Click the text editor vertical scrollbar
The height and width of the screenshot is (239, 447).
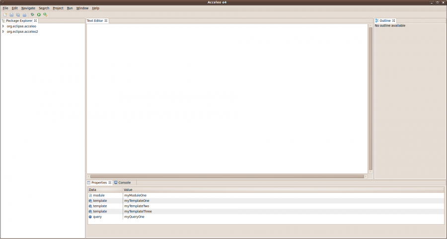(370, 99)
